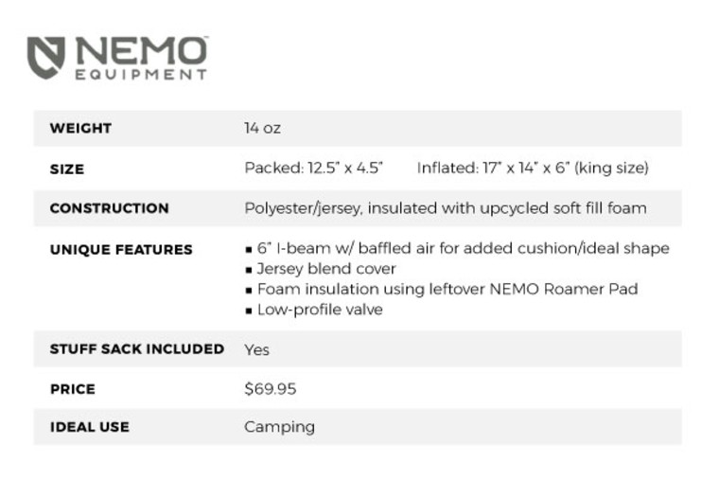Select the PRICE row label
The width and height of the screenshot is (719, 480).
pyautogui.click(x=72, y=389)
